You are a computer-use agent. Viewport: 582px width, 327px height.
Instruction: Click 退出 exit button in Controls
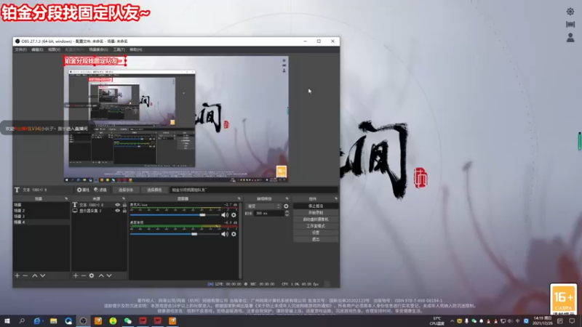pos(316,239)
